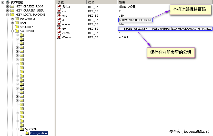Image resolution: width=213 pixels, height=136 pixels.
Task: Expand the HARDWARE key
Action: tap(12, 19)
